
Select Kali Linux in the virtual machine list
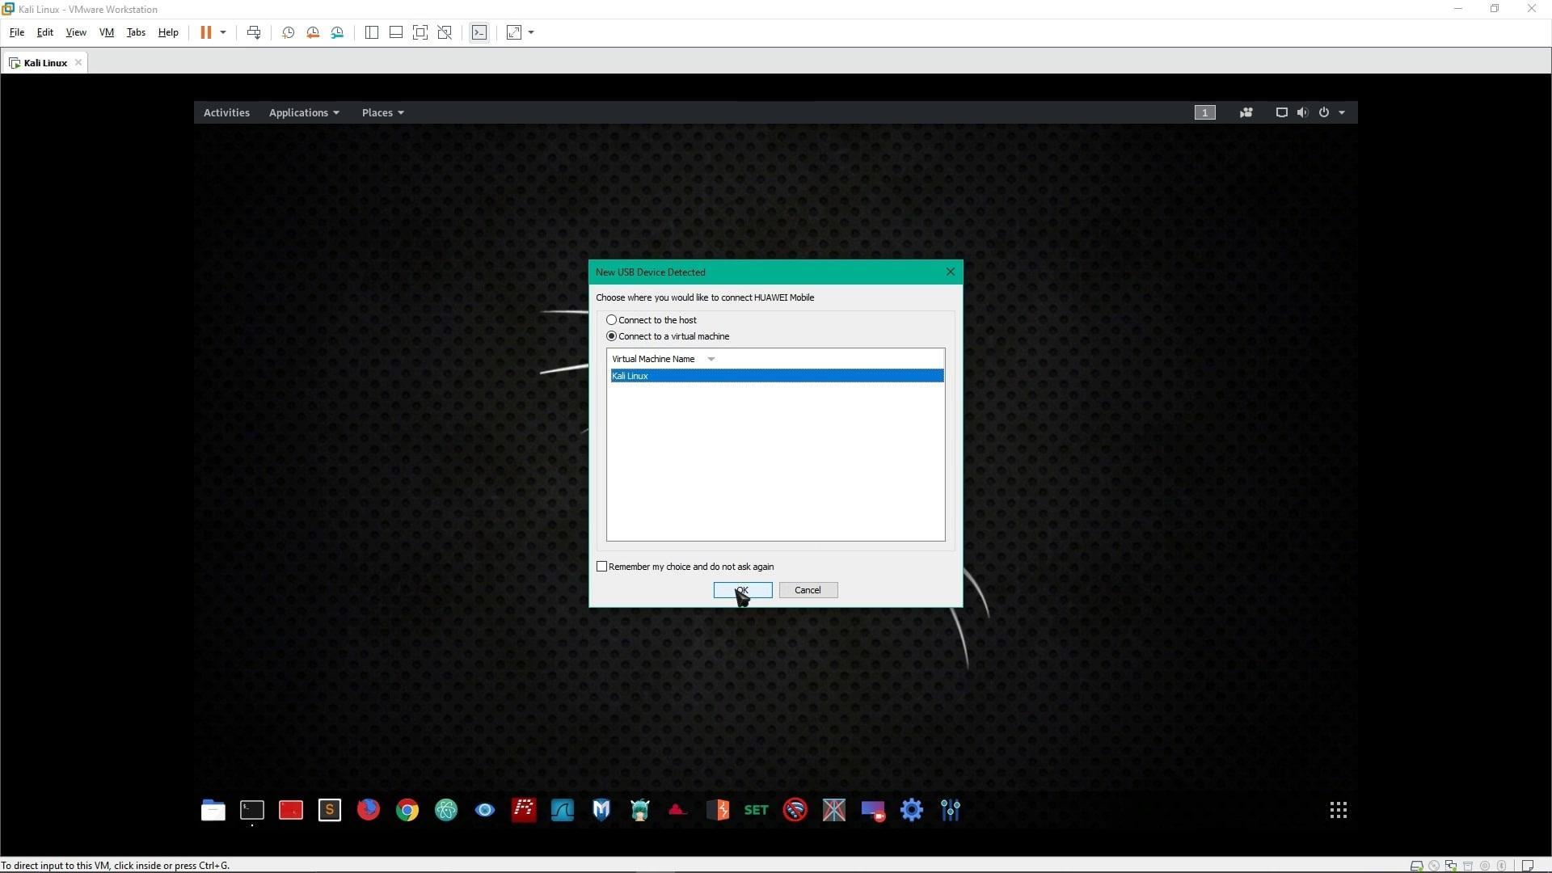pos(777,376)
